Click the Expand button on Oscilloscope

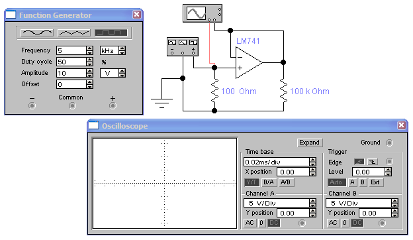310,143
